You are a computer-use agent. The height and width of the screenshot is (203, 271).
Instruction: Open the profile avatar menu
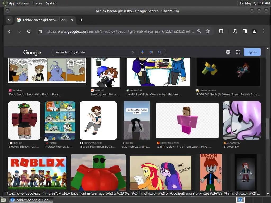[254, 31]
